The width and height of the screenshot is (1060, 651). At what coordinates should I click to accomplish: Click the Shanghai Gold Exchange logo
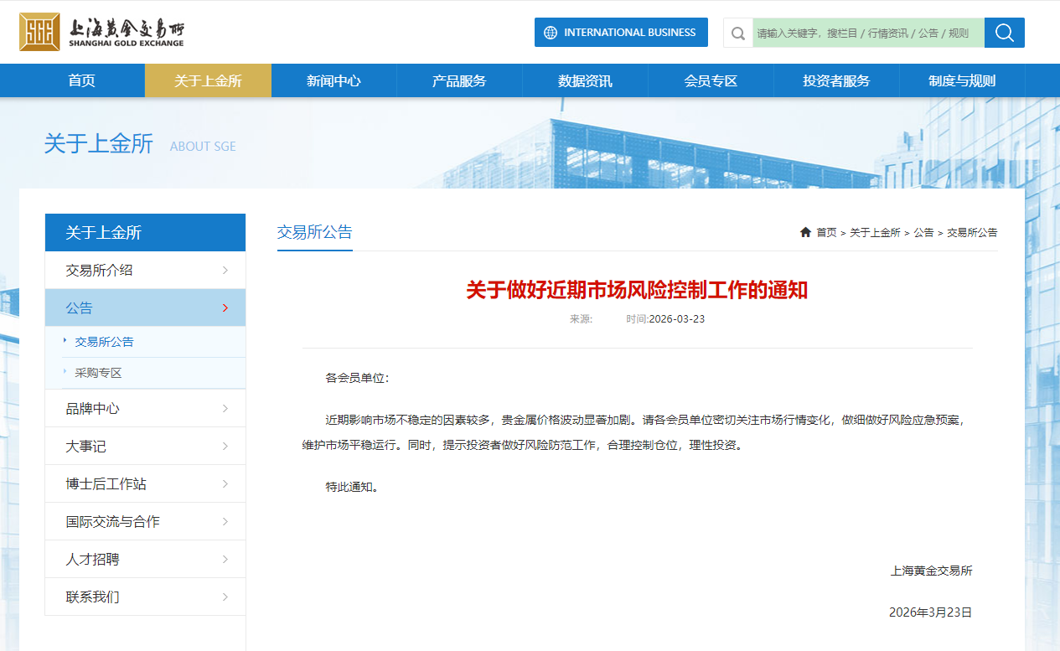tap(101, 32)
